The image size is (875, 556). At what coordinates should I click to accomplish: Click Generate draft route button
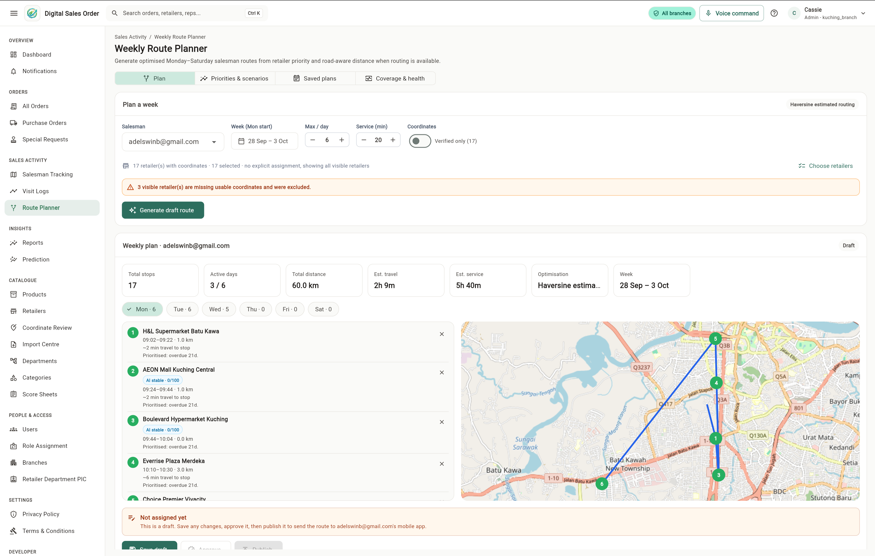pyautogui.click(x=163, y=210)
